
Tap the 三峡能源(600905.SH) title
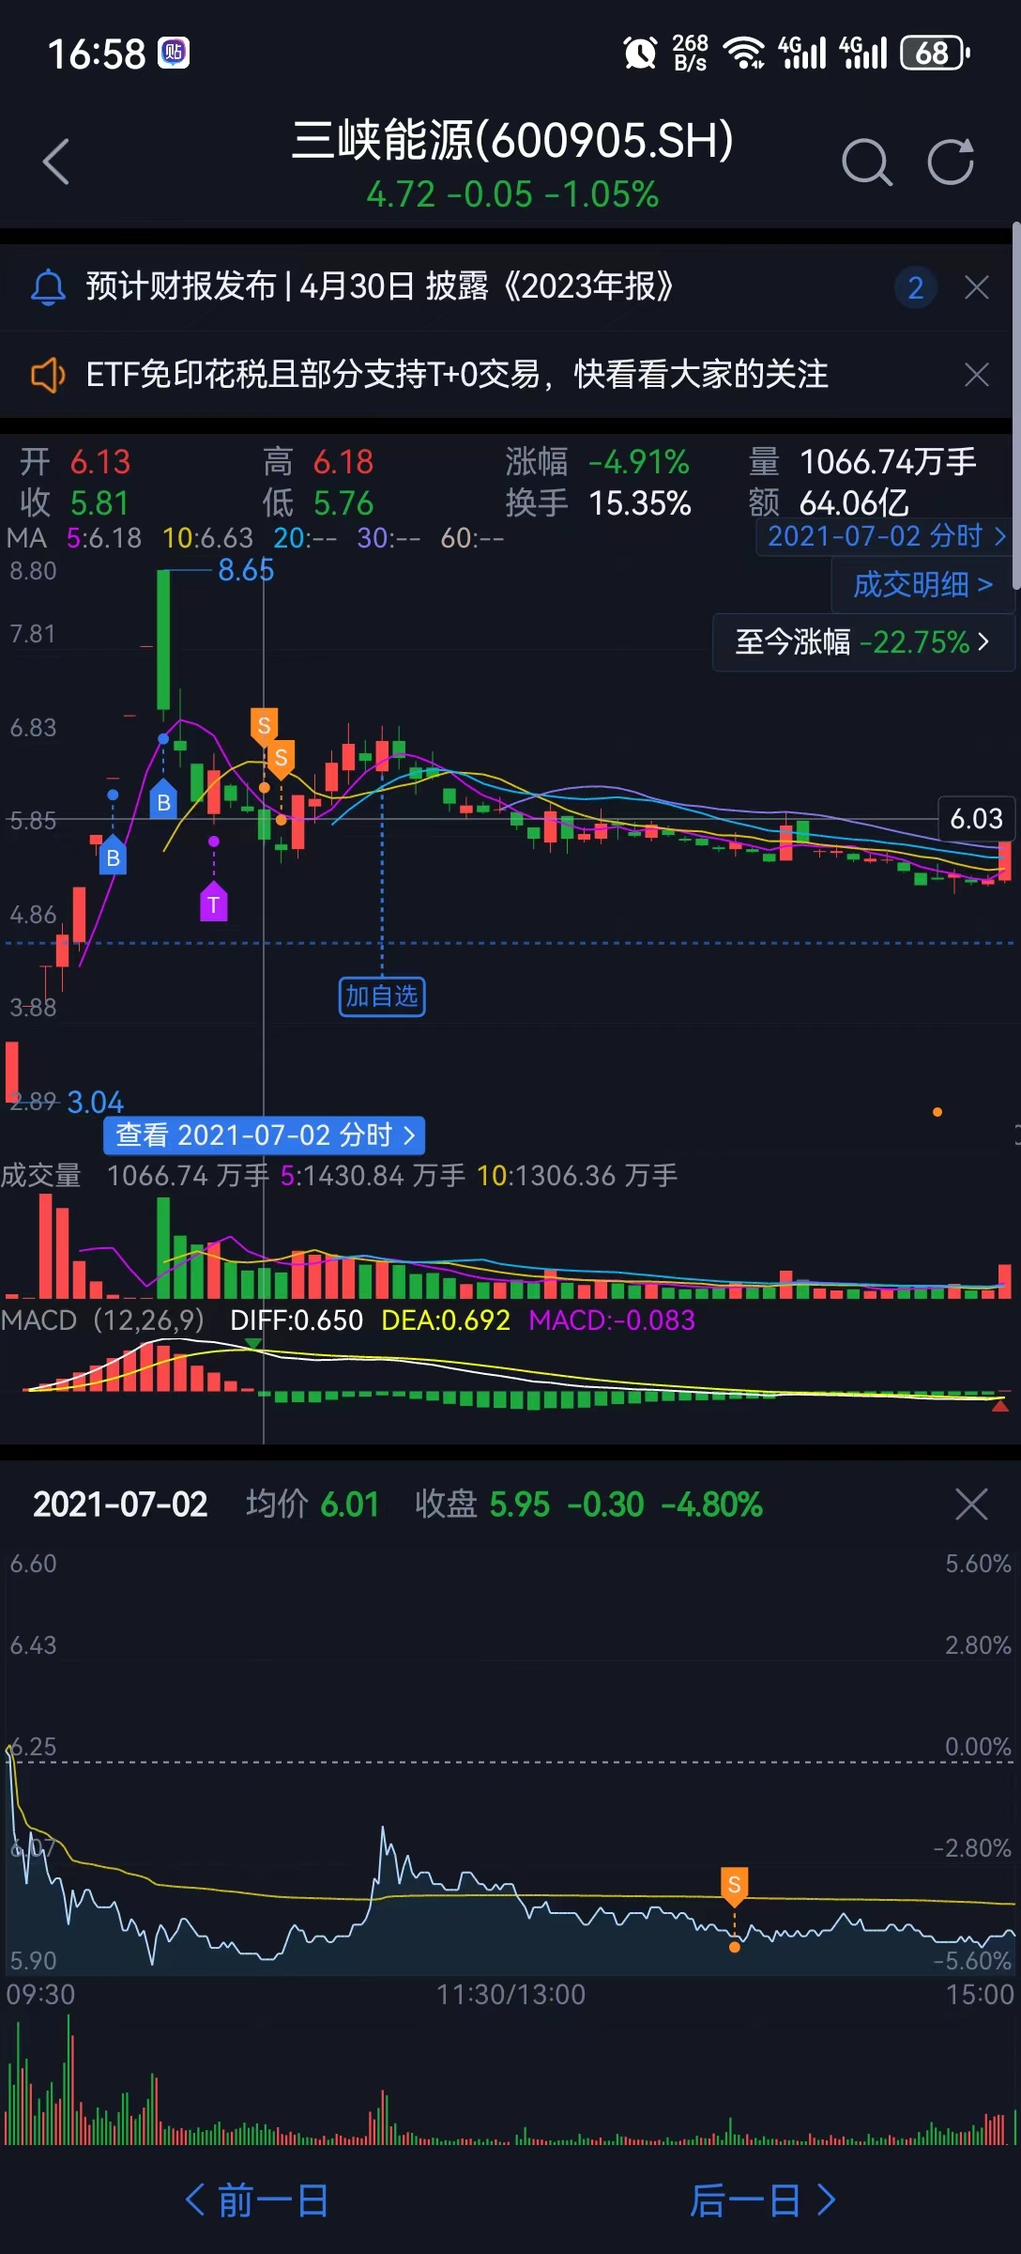click(512, 141)
